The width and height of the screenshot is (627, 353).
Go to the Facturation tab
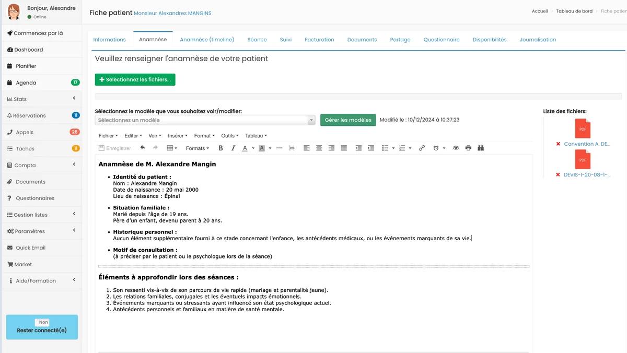pyautogui.click(x=319, y=40)
